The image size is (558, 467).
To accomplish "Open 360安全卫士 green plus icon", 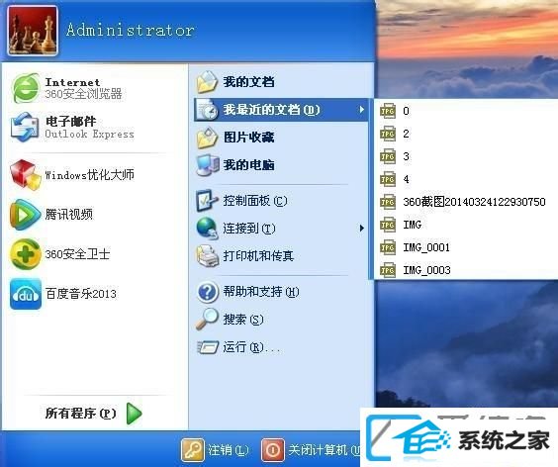I will (x=25, y=254).
